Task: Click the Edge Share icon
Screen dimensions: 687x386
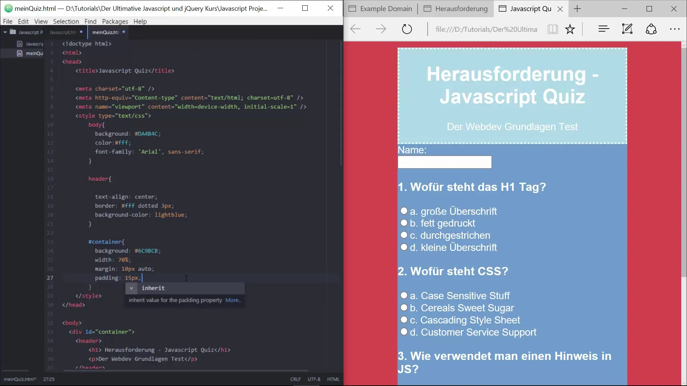Action: [651, 29]
